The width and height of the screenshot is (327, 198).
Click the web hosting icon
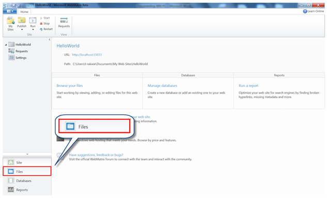pyautogui.click(x=60, y=139)
